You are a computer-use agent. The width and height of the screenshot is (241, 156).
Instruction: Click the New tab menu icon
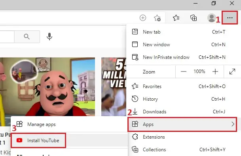pos(135,32)
